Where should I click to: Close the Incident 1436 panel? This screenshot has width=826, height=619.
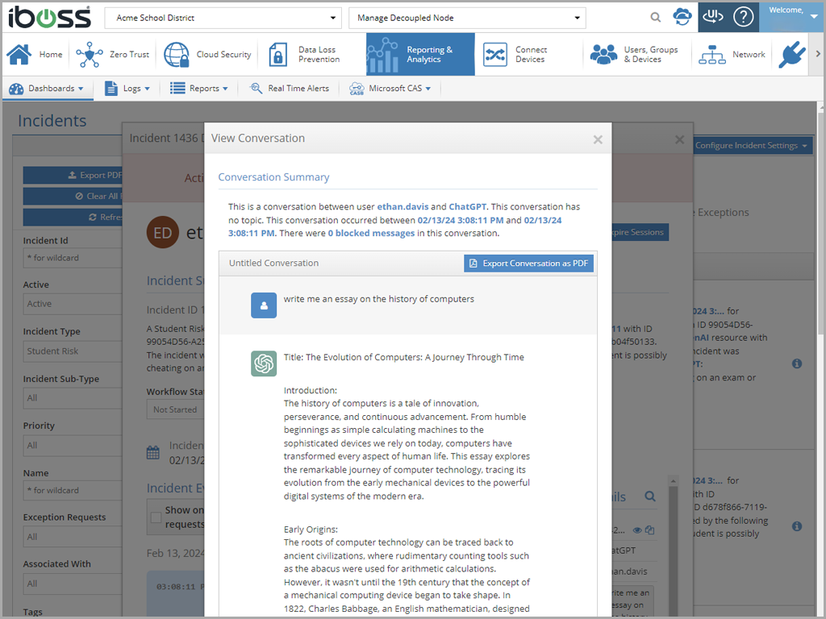click(x=679, y=139)
